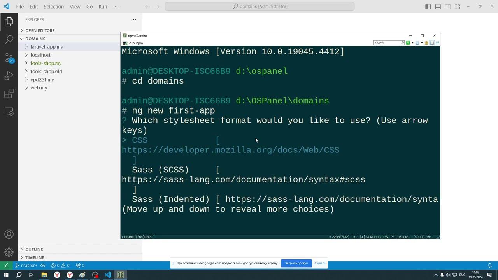Click the command center search box 'domains [Administrator]'
The width and height of the screenshot is (498, 280).
click(x=260, y=7)
